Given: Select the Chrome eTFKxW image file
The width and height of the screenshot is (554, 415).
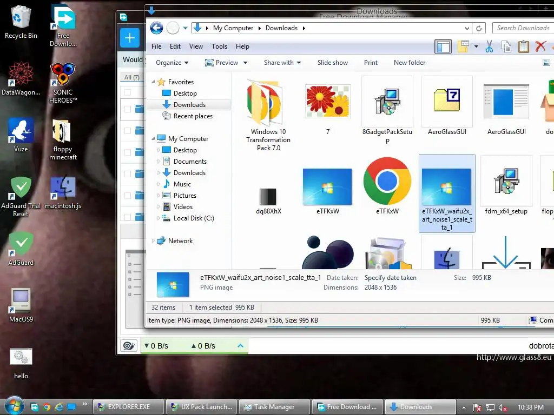Looking at the screenshot, I should 387,186.
